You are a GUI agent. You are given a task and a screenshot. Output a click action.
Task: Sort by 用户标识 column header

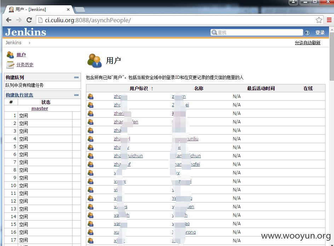(x=139, y=88)
